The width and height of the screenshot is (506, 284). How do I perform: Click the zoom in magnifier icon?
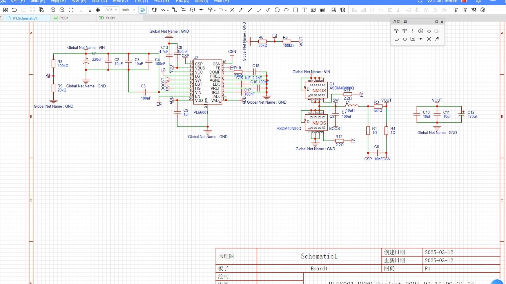(53, 10)
